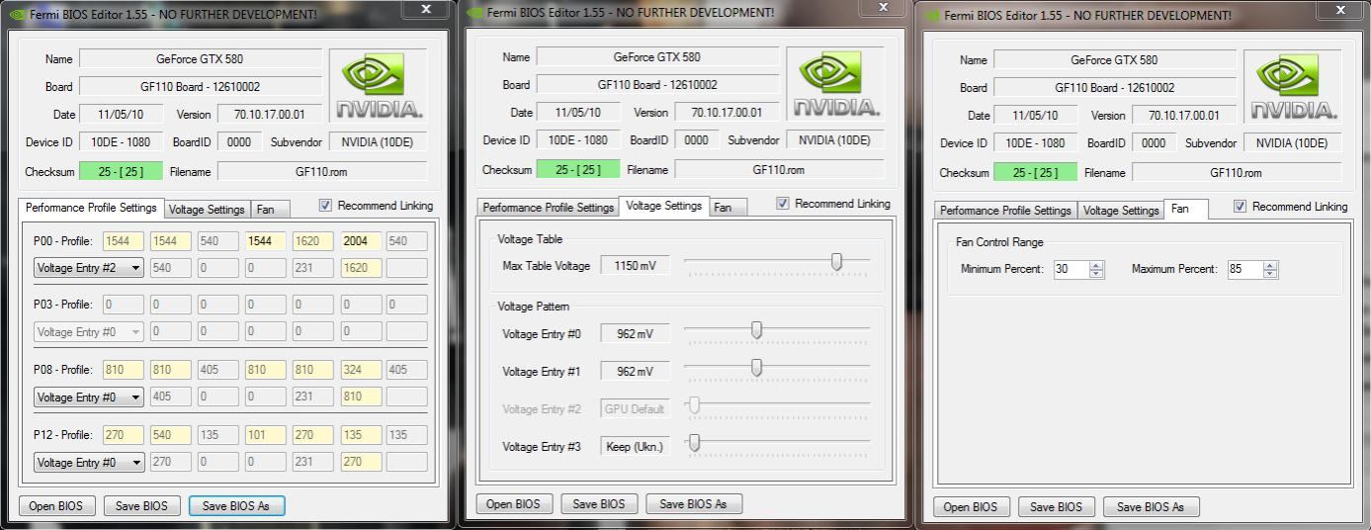
Task: Click first P00 profile clock field 1544
Action: (124, 240)
